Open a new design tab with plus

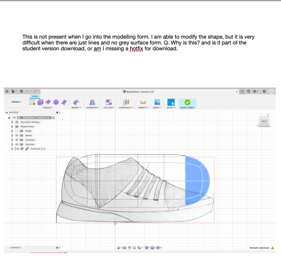[242, 91]
